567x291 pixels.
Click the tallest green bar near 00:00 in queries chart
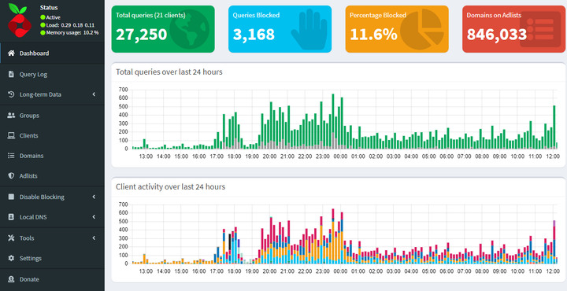click(x=333, y=121)
